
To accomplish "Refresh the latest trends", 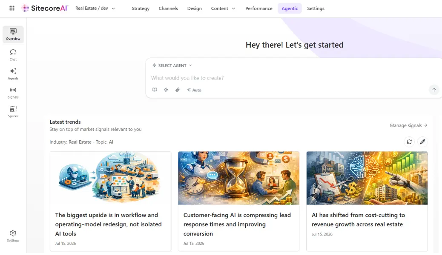I will pyautogui.click(x=409, y=142).
